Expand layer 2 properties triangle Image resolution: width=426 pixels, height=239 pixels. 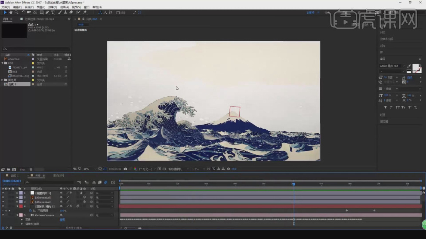point(17,197)
